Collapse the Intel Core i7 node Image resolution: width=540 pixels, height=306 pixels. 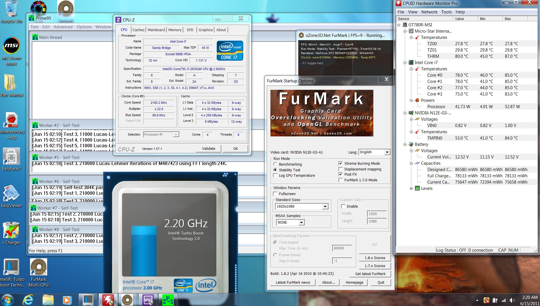point(405,63)
